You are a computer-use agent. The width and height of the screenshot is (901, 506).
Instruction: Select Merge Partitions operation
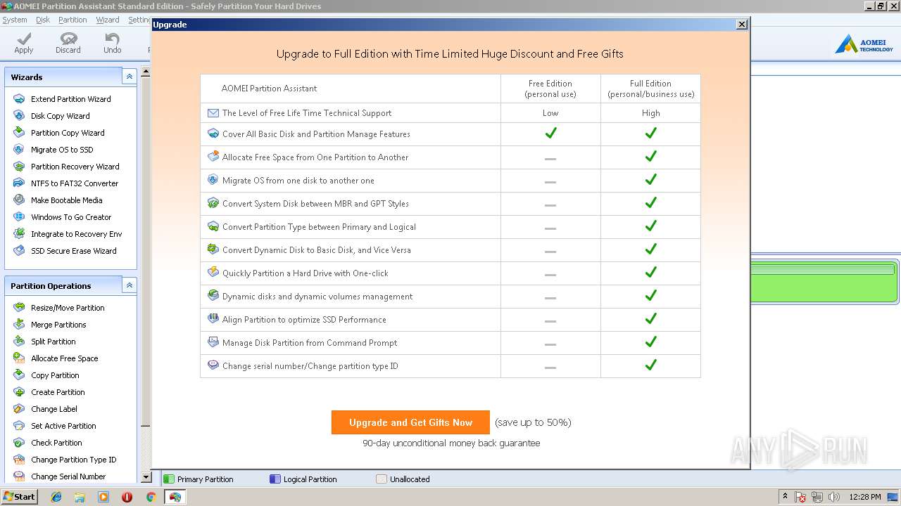58,325
